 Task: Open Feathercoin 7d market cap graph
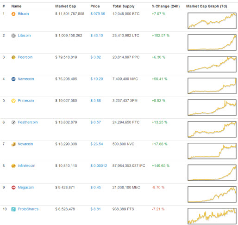(212, 129)
